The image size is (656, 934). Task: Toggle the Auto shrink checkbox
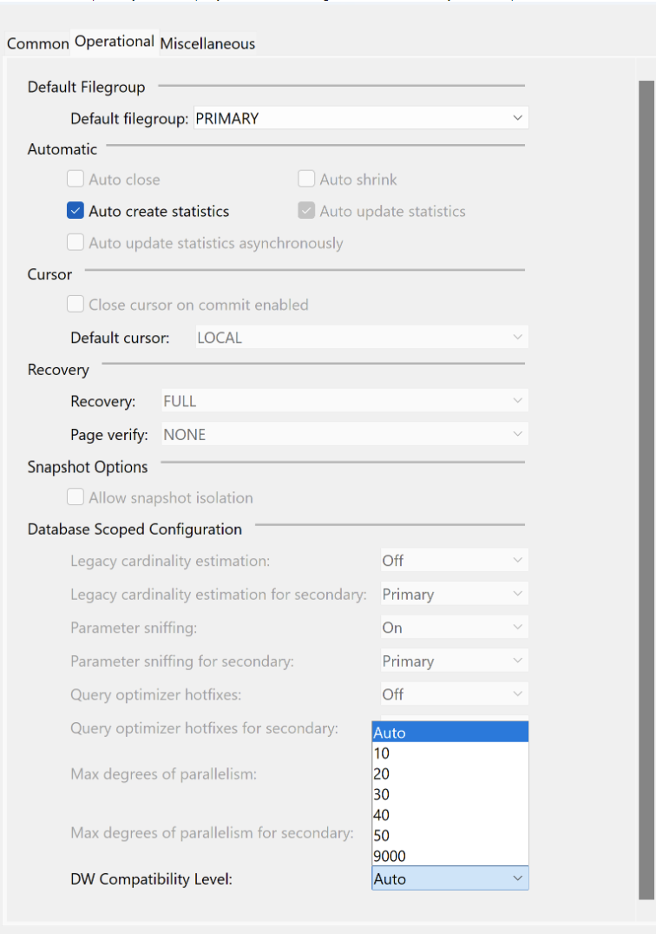tap(306, 180)
